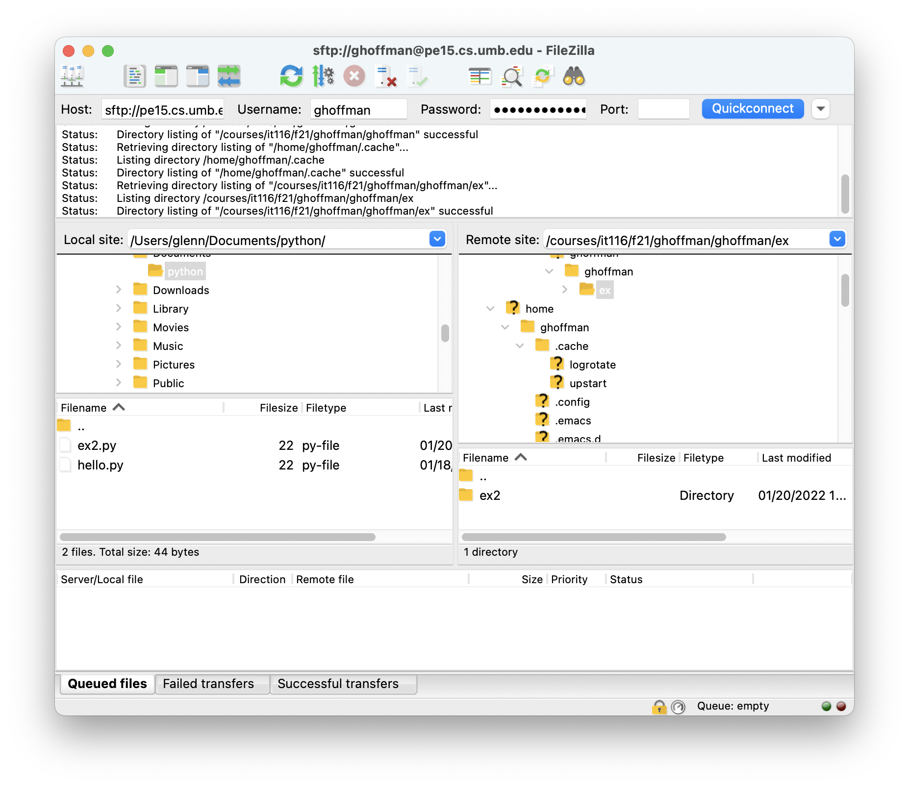The width and height of the screenshot is (909, 788).
Task: Click the Quickconnect button
Action: (753, 109)
